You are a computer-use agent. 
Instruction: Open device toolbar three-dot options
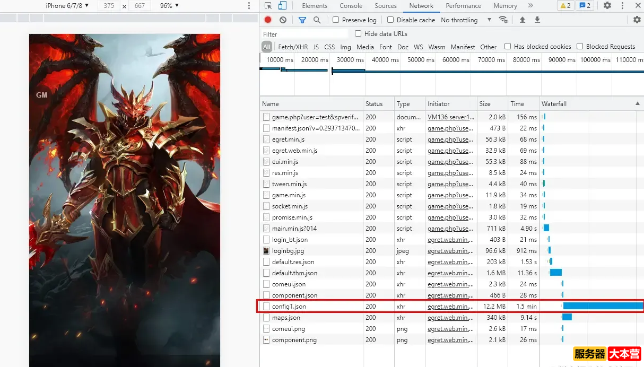249,6
